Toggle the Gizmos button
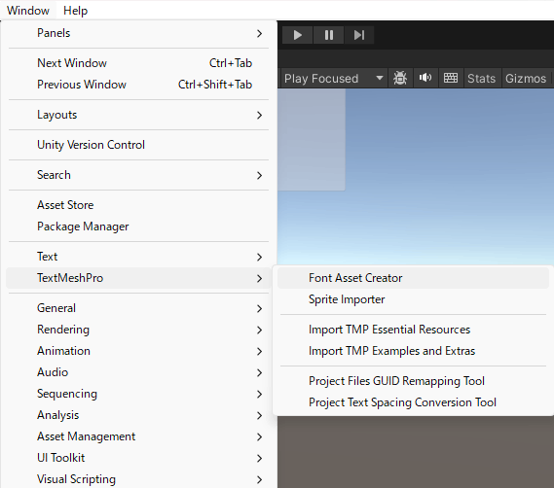Image resolution: width=554 pixels, height=488 pixels. (526, 78)
